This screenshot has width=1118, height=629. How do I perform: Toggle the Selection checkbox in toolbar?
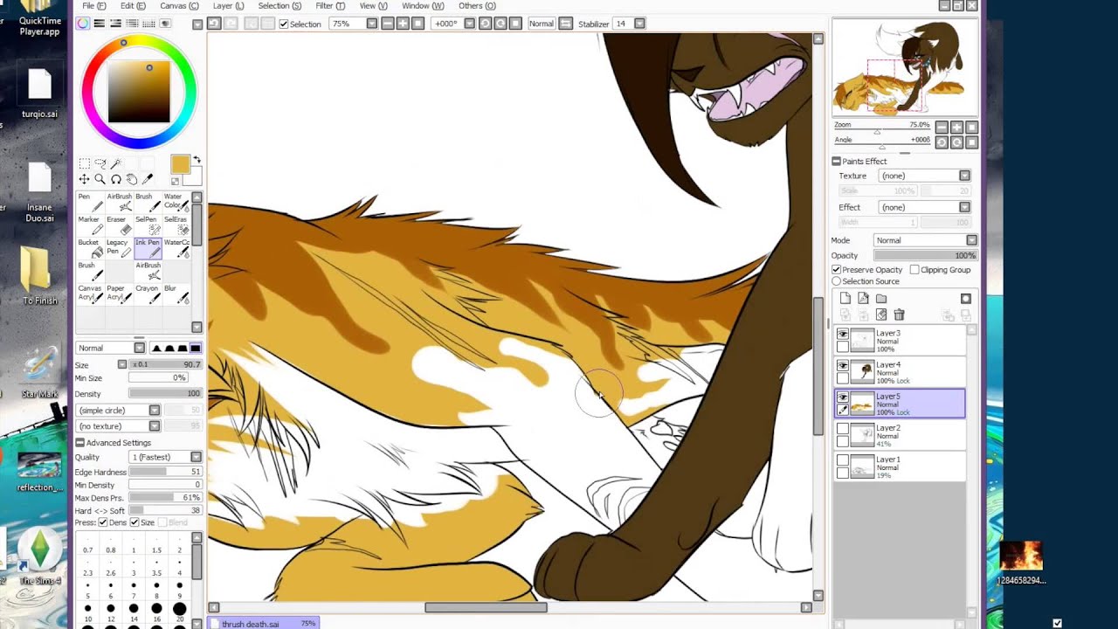(284, 24)
